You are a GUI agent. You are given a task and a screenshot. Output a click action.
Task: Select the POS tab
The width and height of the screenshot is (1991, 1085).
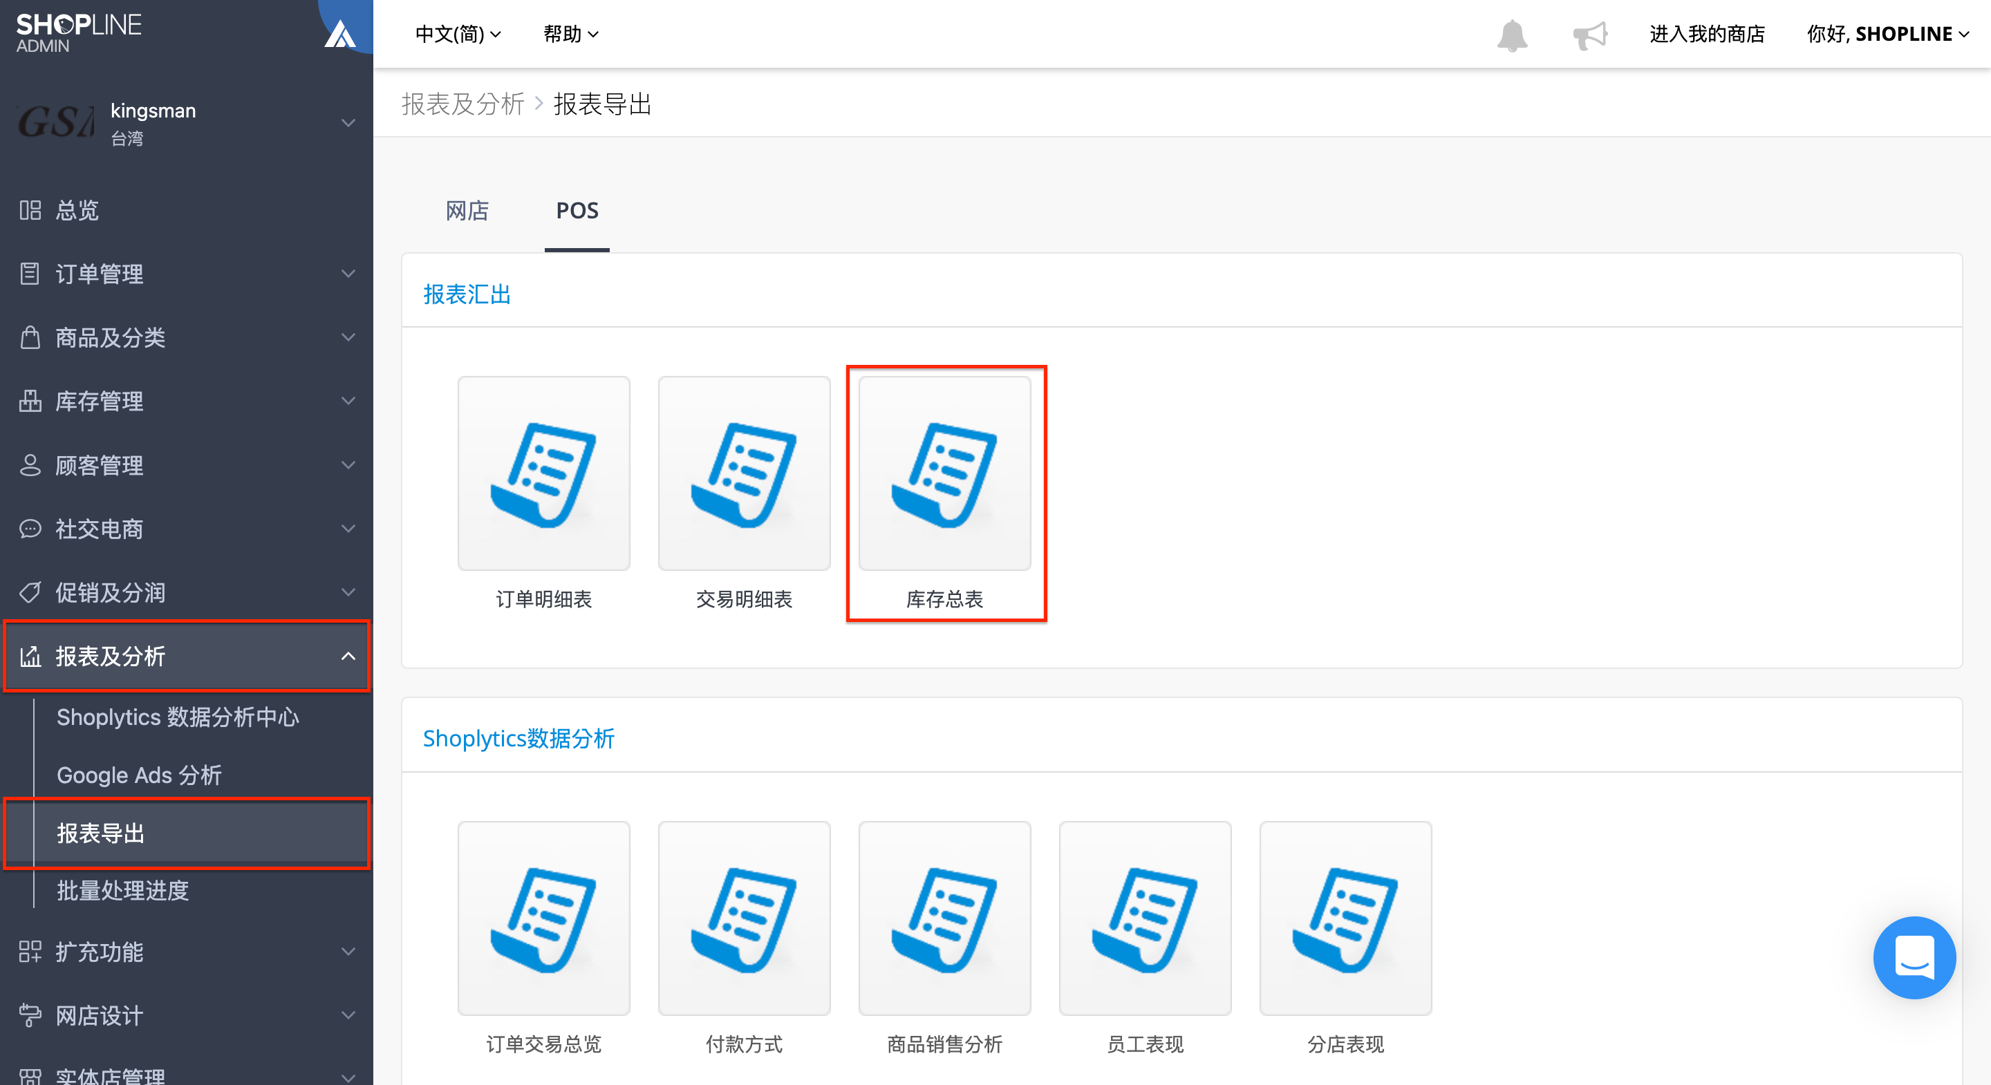[x=577, y=210]
